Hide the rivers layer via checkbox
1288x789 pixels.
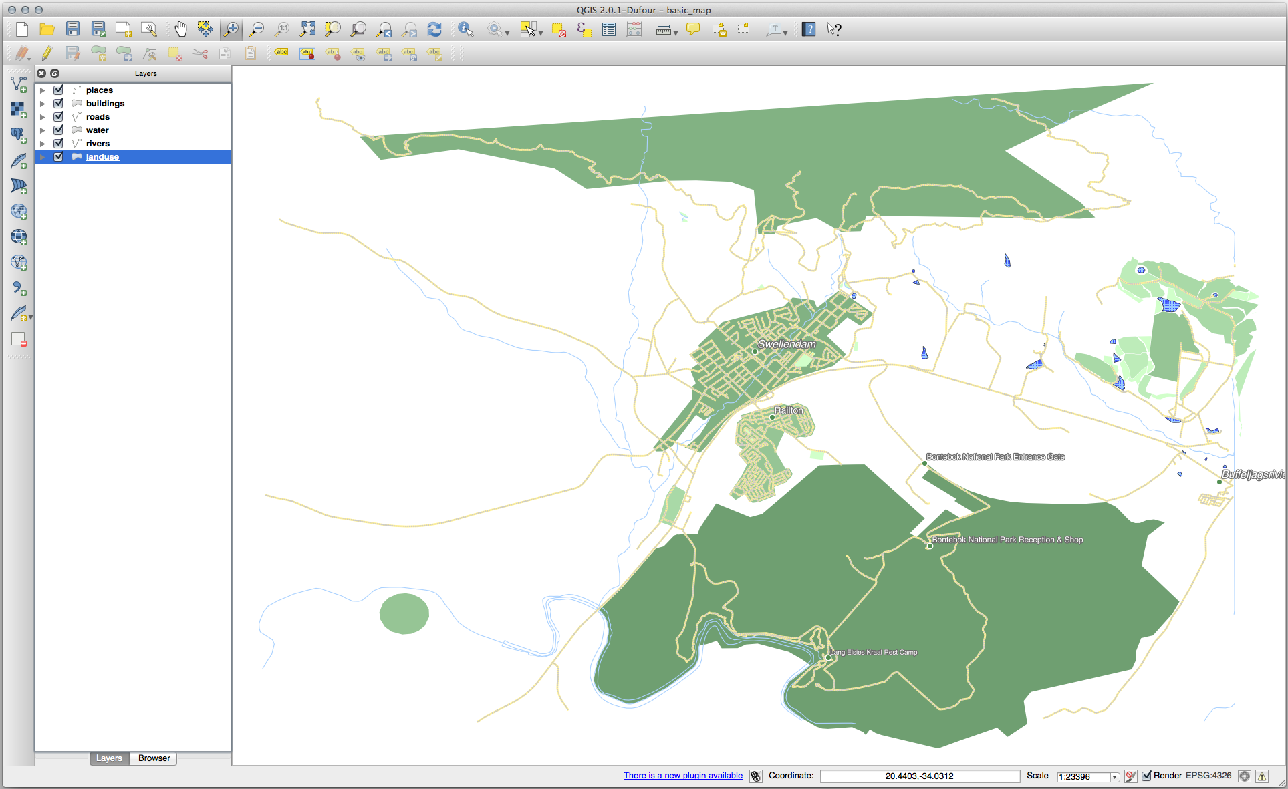click(59, 143)
